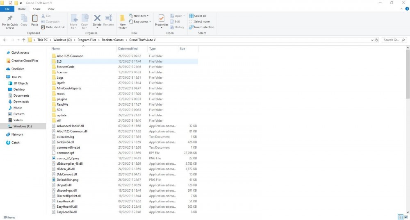Select the commandline.txt file
Image resolution: width=410 pixels, height=220 pixels.
(x=124, y=147)
